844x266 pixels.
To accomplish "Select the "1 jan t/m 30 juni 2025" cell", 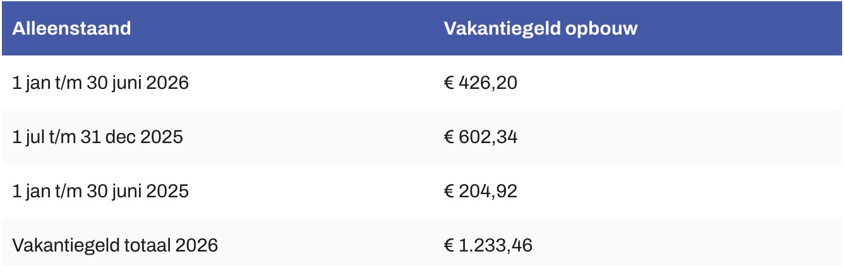I will 100,191.
